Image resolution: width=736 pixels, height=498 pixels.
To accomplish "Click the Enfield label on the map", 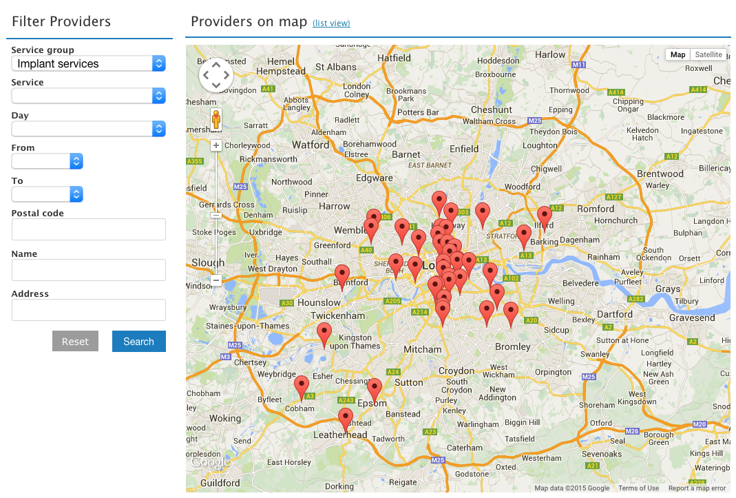I will point(464,149).
